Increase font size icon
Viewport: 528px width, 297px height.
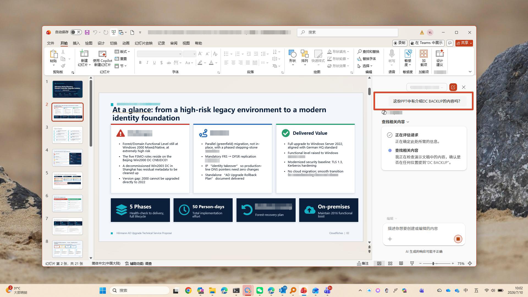[200, 54]
